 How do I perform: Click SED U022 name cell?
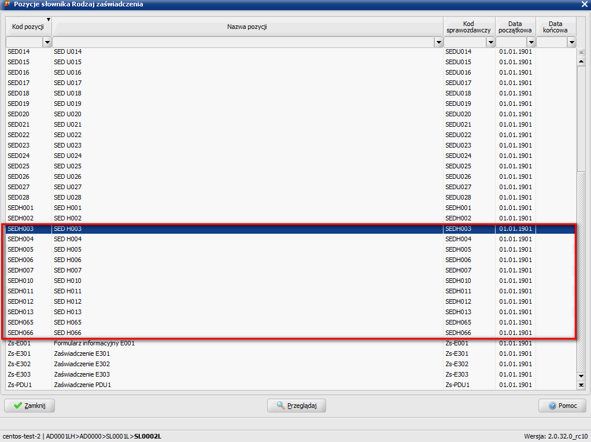click(x=248, y=135)
